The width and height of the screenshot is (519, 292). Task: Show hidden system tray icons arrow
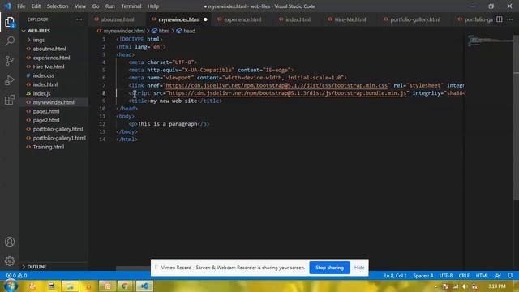(x=435, y=286)
